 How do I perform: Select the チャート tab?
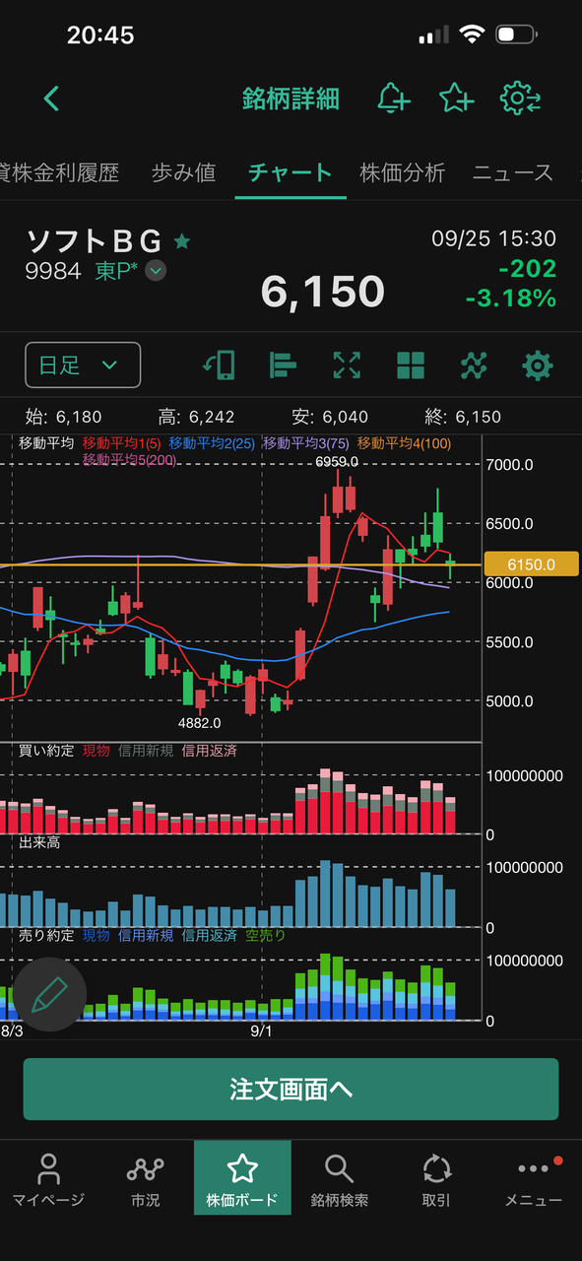point(290,172)
